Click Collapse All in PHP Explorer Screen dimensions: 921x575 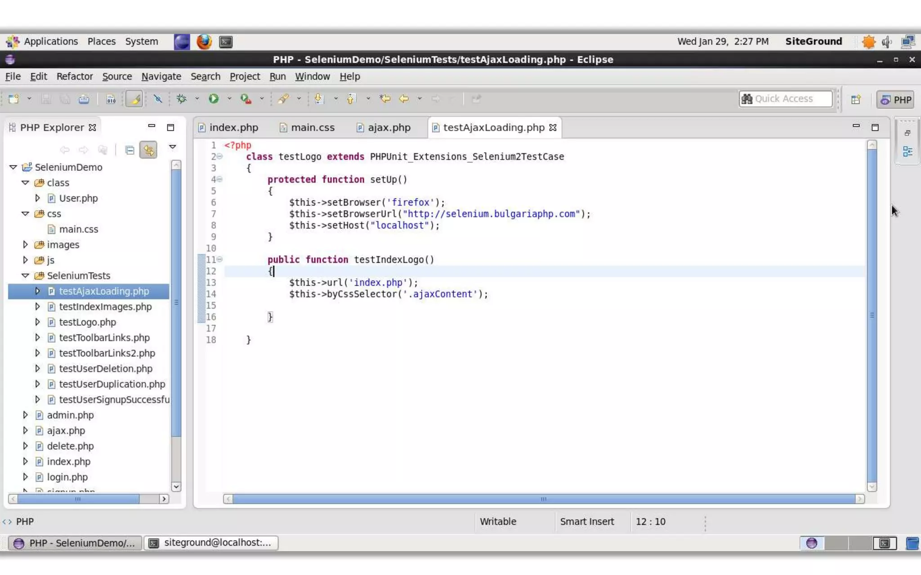coord(130,150)
